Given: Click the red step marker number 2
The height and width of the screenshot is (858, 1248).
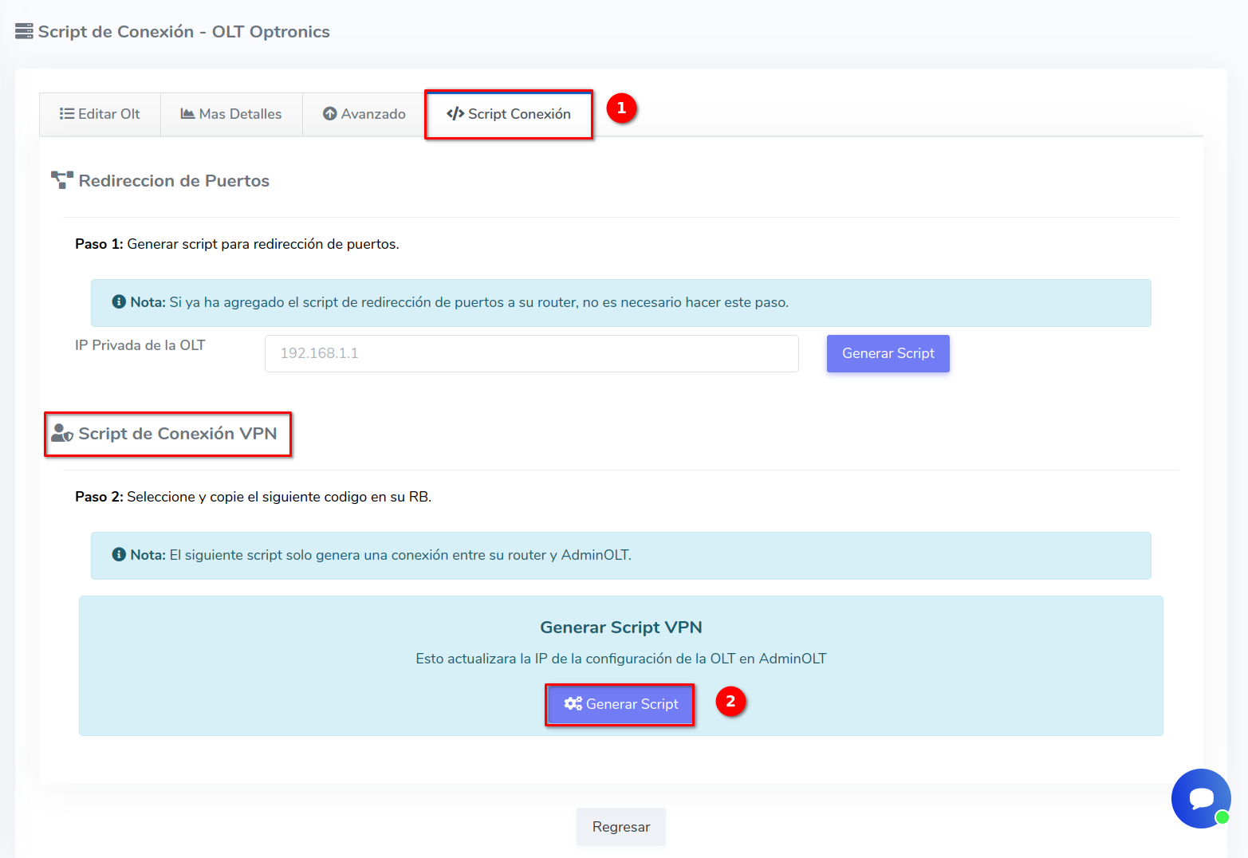Looking at the screenshot, I should 730,702.
